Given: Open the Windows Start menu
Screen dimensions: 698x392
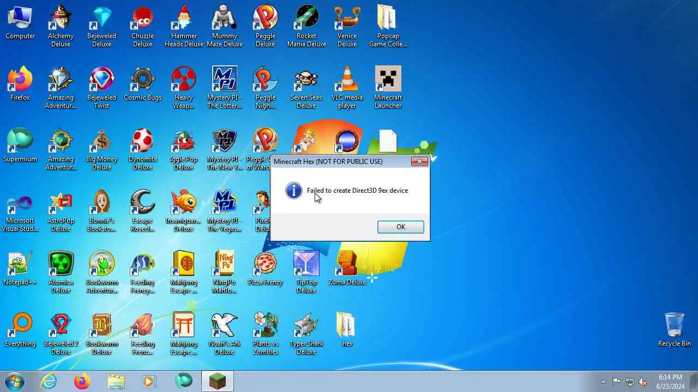Looking at the screenshot, I should point(15,381).
